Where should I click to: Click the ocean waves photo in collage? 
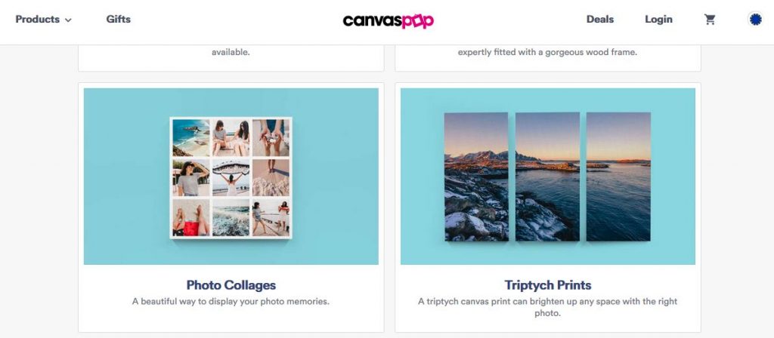[231, 217]
